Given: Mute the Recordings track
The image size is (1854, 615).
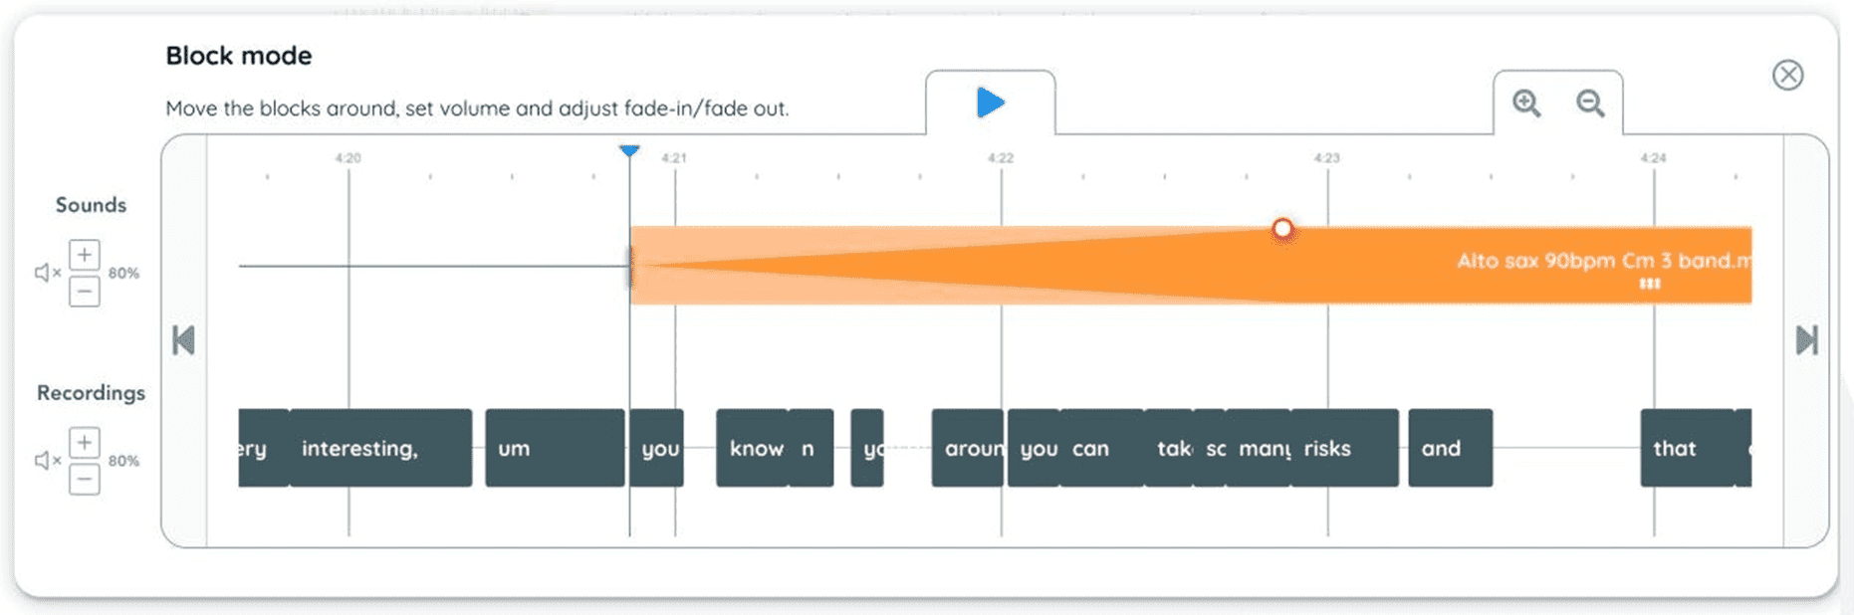Looking at the screenshot, I should pyautogui.click(x=47, y=461).
